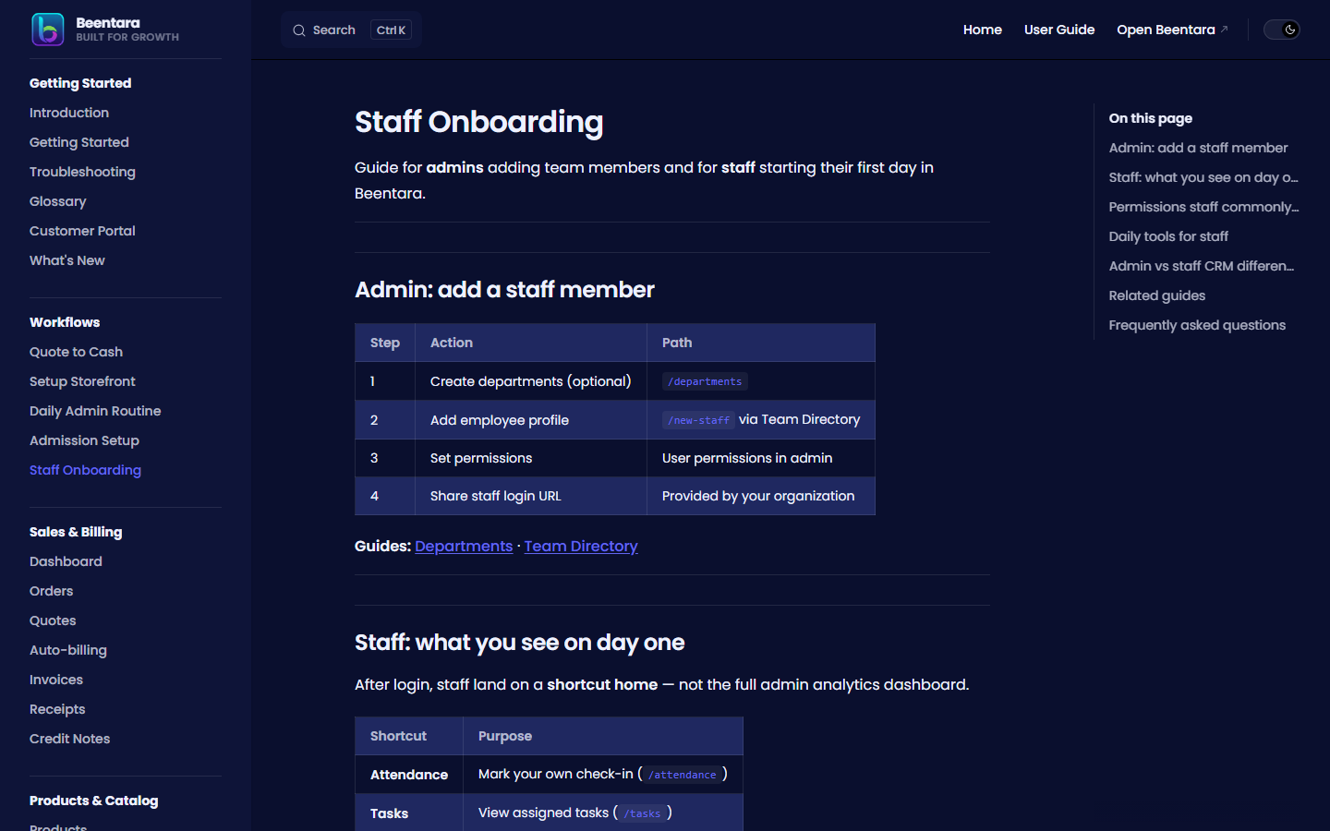
Task: Open What's New page
Action: click(x=67, y=260)
